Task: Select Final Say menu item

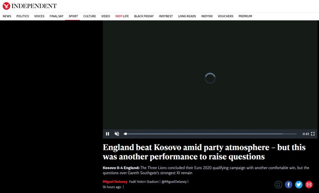Action: 57,16
